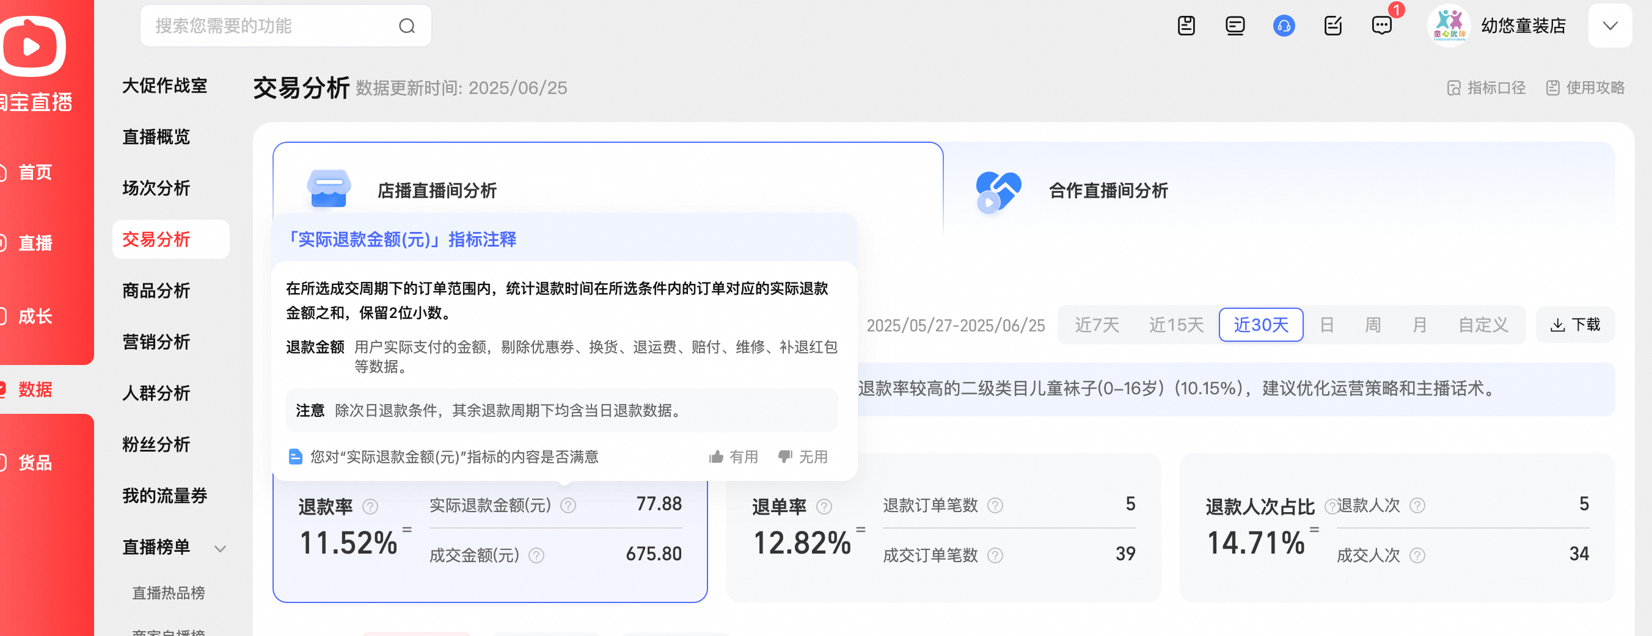Select 自定义 custom date range
Screen dimensions: 1652x636
(x=1483, y=325)
